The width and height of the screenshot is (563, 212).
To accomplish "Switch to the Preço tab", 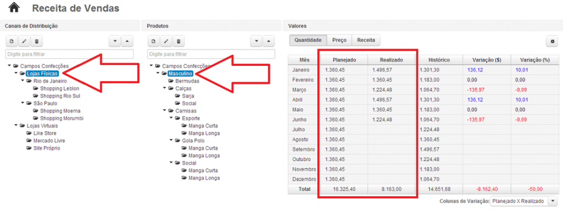I will 339,40.
